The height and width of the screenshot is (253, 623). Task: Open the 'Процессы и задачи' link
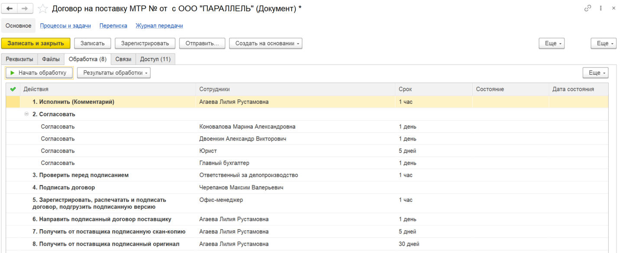(x=65, y=26)
